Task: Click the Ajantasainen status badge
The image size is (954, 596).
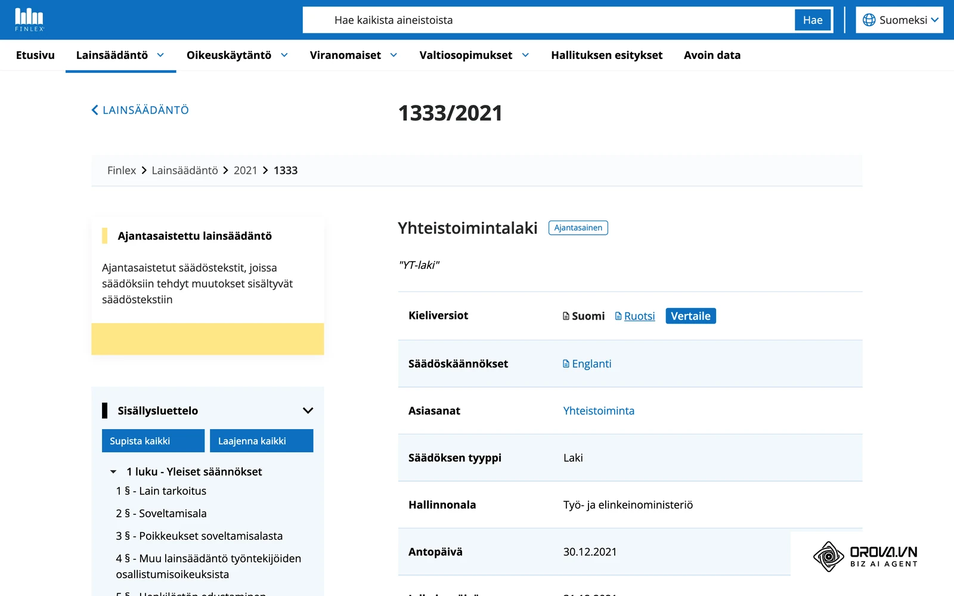Action: [578, 228]
